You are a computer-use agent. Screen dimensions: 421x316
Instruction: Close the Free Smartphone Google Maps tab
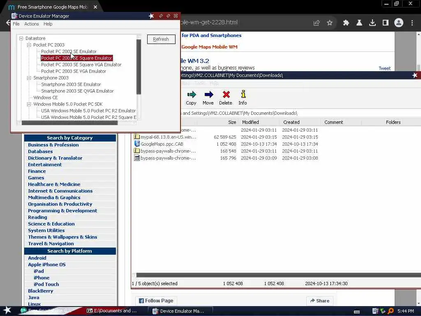click(x=95, y=7)
